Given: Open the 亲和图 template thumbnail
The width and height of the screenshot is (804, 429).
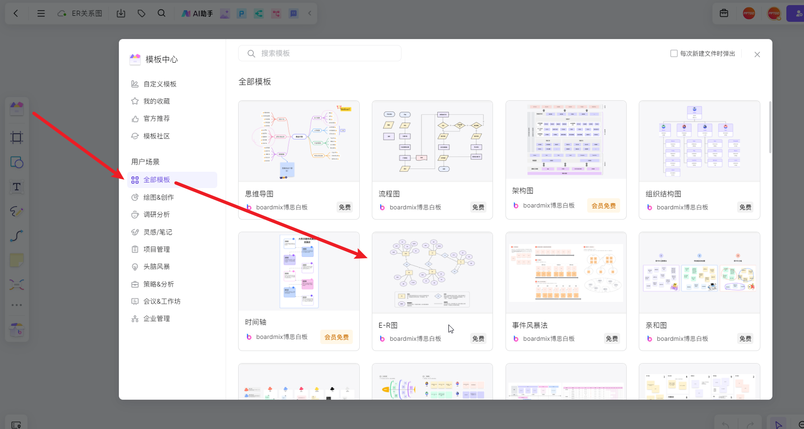Looking at the screenshot, I should pos(700,273).
